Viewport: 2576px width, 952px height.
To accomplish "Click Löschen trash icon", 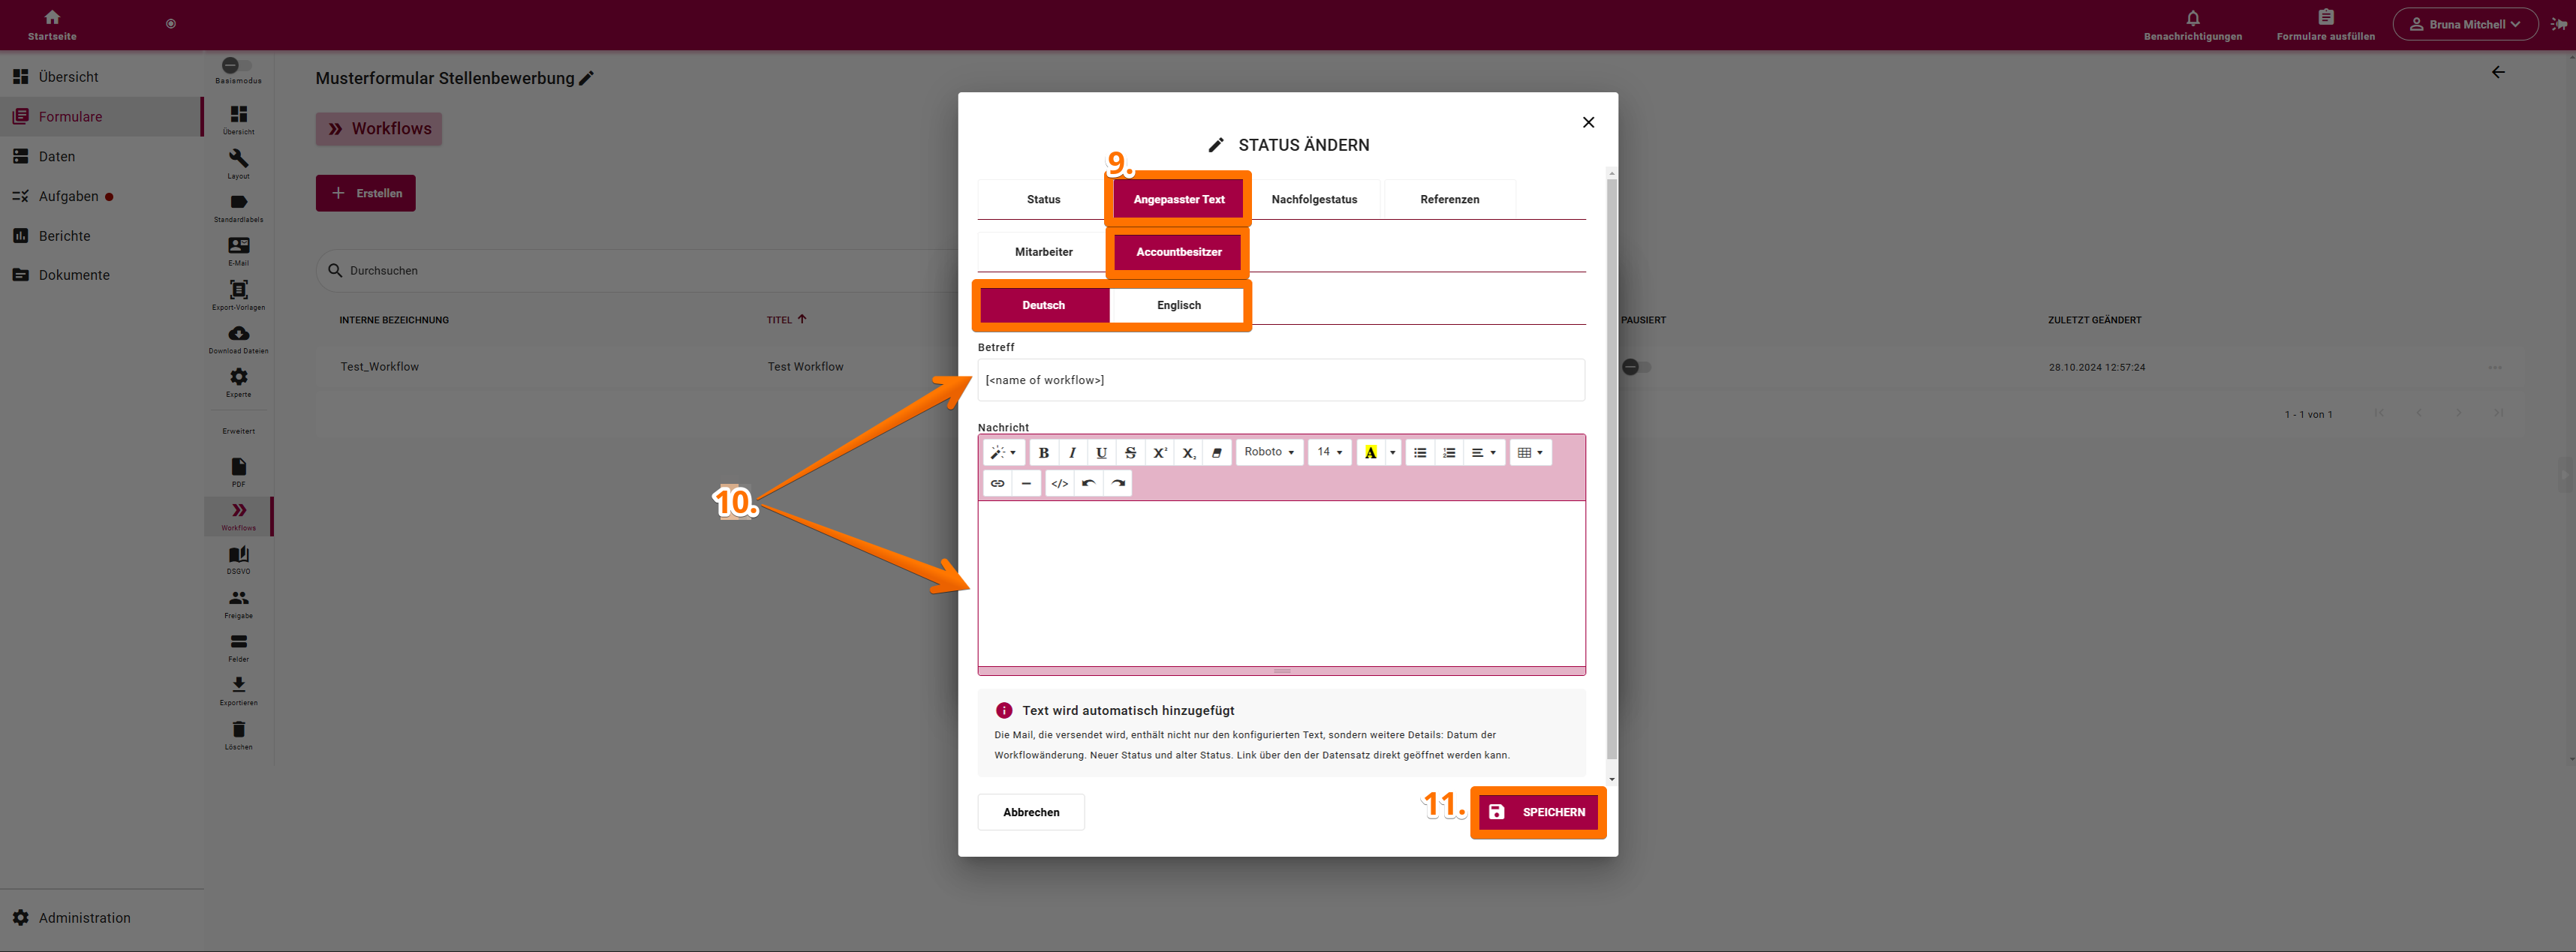I will 238,735.
